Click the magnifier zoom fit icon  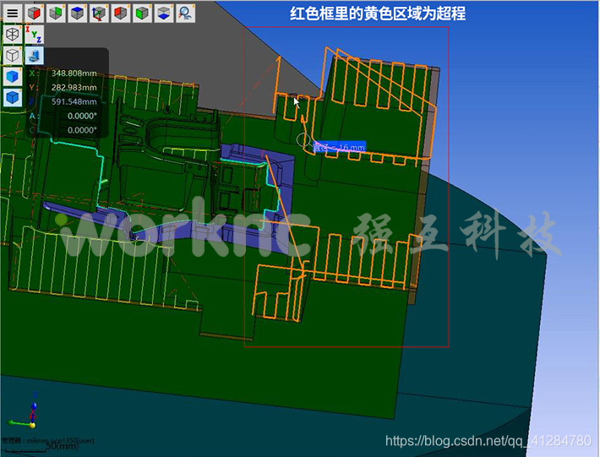click(186, 13)
